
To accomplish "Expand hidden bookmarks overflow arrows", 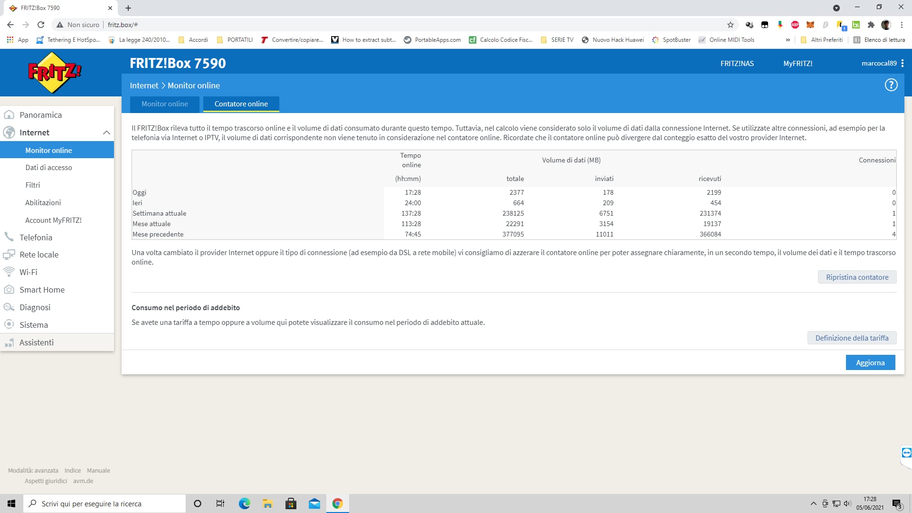I will (x=788, y=40).
